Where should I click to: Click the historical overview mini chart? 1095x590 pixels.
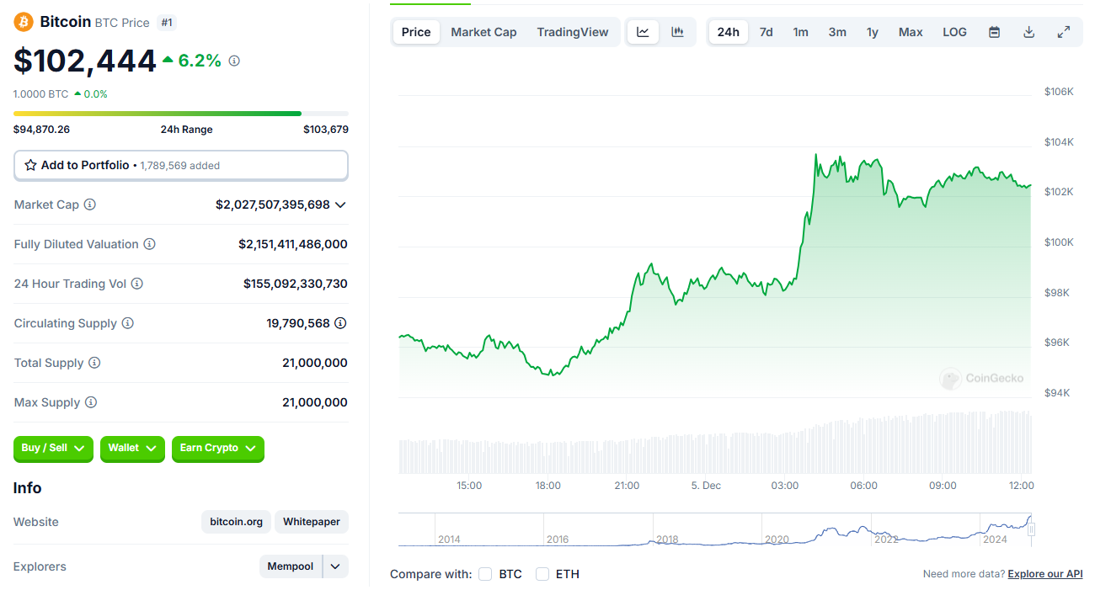tap(714, 529)
